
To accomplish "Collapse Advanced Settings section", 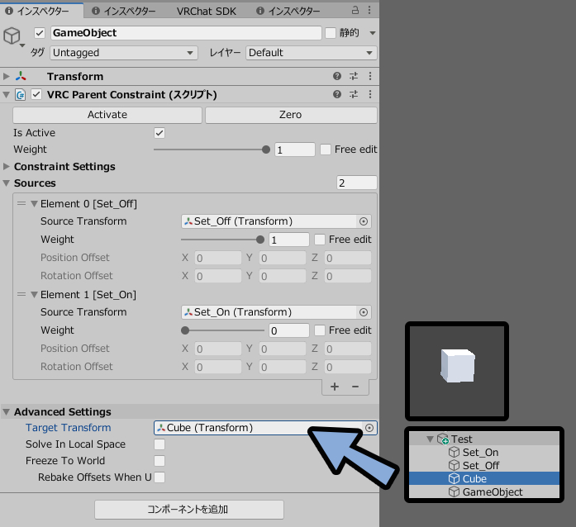I will click(x=7, y=412).
